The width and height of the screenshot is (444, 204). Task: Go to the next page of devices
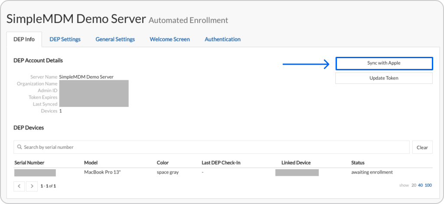(32, 186)
